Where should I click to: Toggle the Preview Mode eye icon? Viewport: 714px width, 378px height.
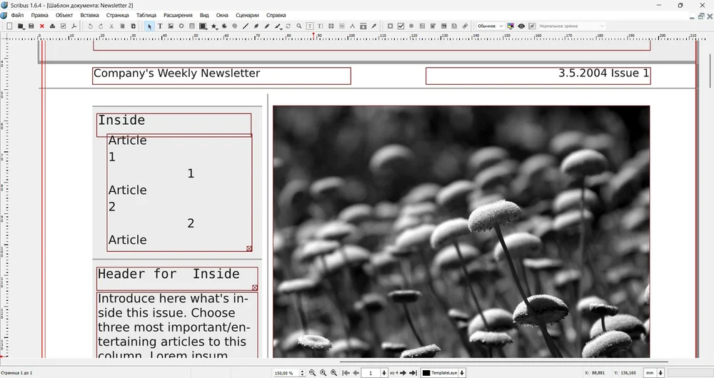pos(521,26)
